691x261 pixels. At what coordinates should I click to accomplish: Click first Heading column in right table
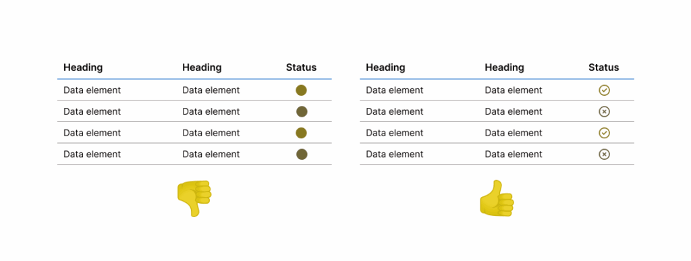385,68
